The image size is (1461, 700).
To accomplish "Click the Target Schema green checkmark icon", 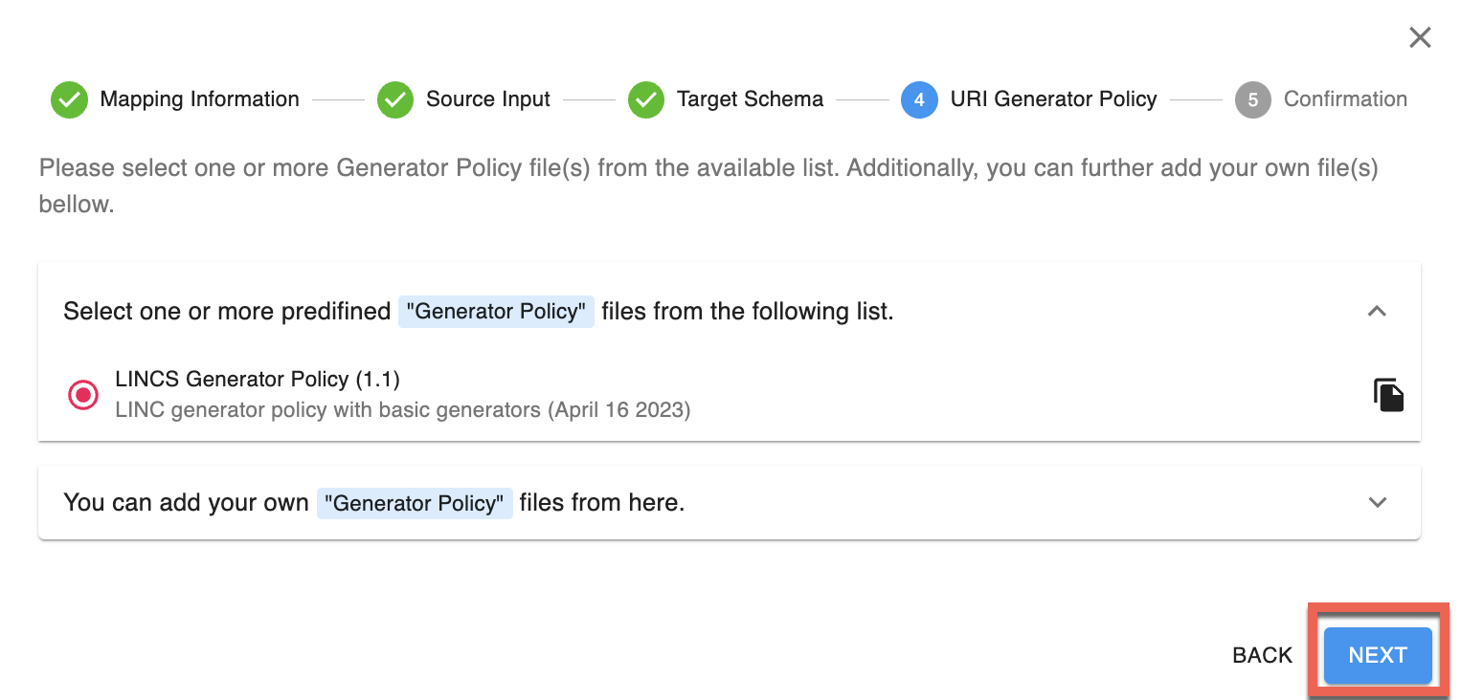I will pos(645,99).
